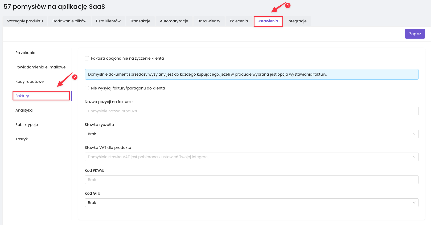Select Koszyk in the sidebar

(22, 139)
